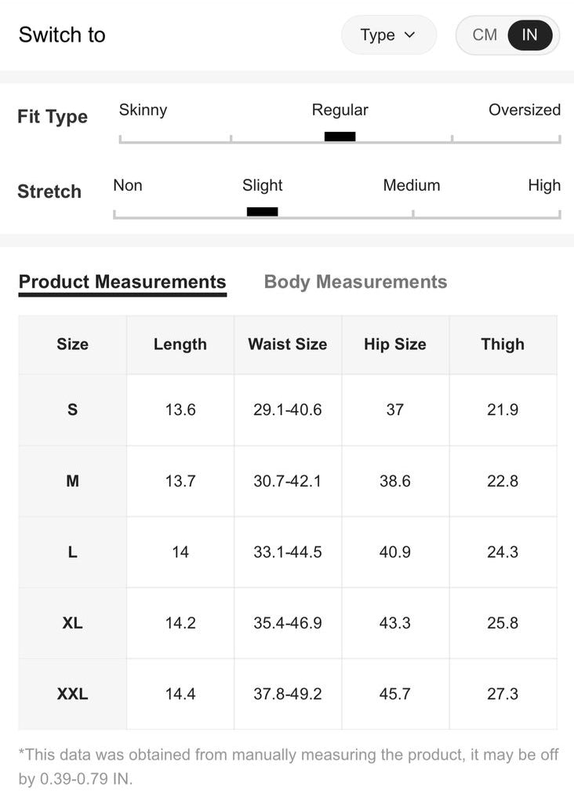Click the chevron arrow beside Type
The width and height of the screenshot is (574, 809).
tap(409, 35)
